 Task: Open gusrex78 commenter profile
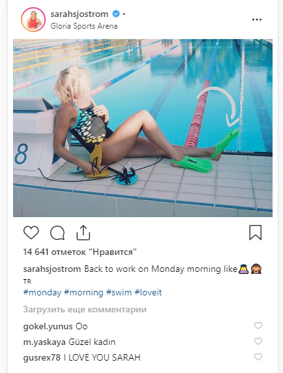pos(42,357)
